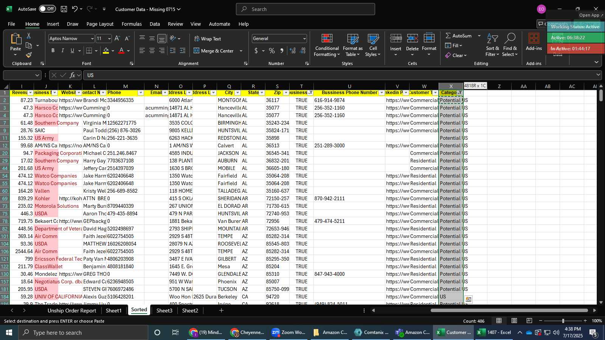This screenshot has width=605, height=340.
Task: Click the zoom slider handle in the status bar
Action: point(563,321)
